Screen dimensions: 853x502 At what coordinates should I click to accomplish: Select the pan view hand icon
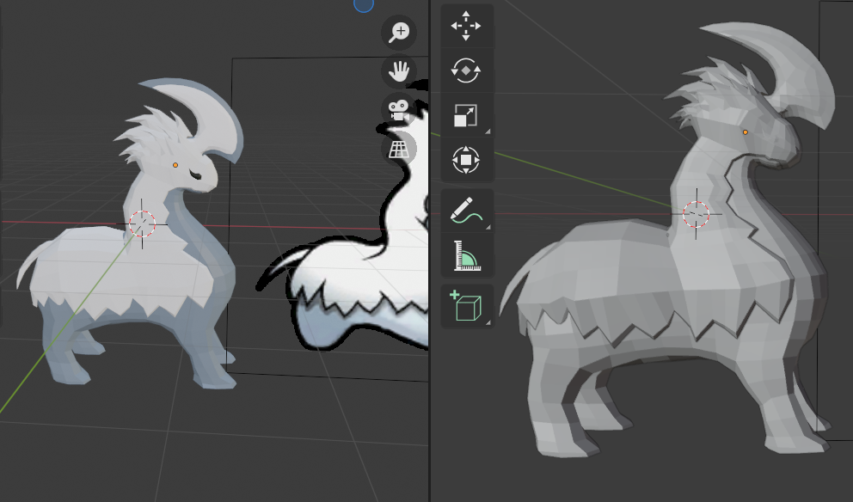pyautogui.click(x=399, y=71)
